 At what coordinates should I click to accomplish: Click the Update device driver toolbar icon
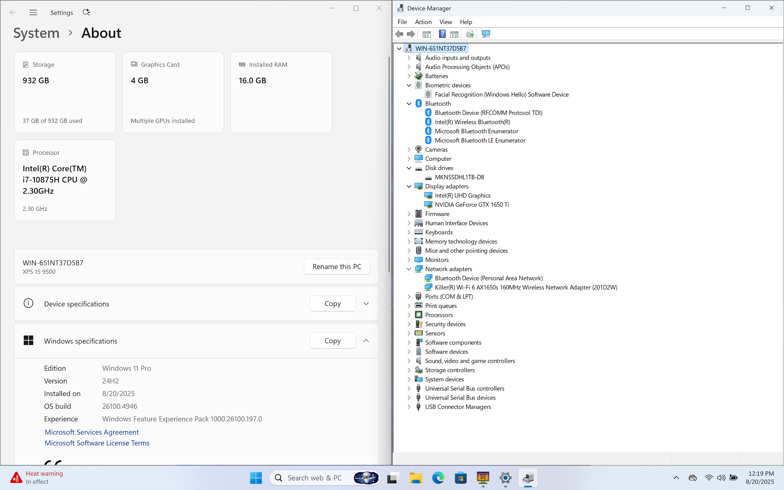pyautogui.click(x=470, y=34)
